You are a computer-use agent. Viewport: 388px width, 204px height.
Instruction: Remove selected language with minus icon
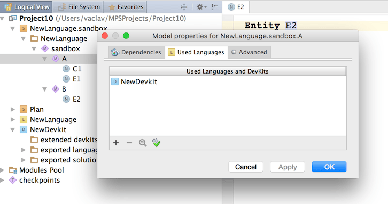[x=129, y=143]
